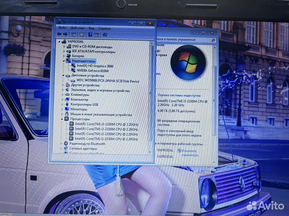Click the sound devices speaker icon
Viewport: 289px width, 216px height.
point(67,90)
